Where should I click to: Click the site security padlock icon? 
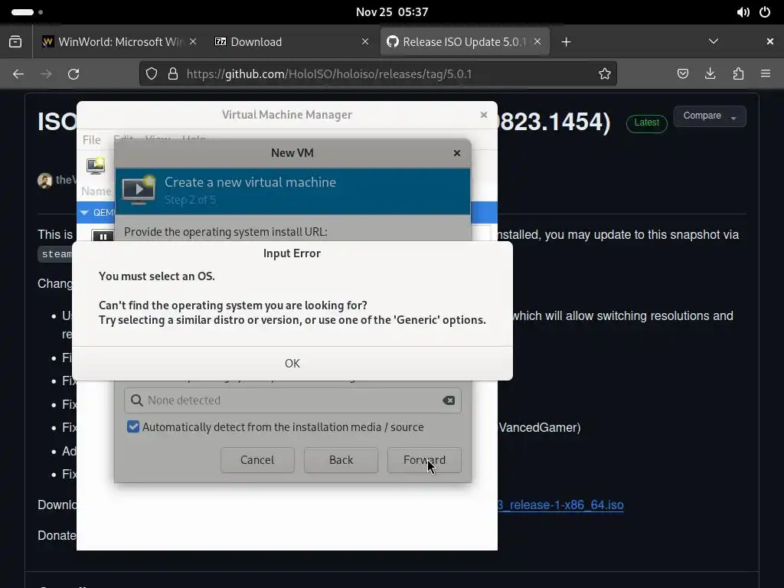[173, 74]
